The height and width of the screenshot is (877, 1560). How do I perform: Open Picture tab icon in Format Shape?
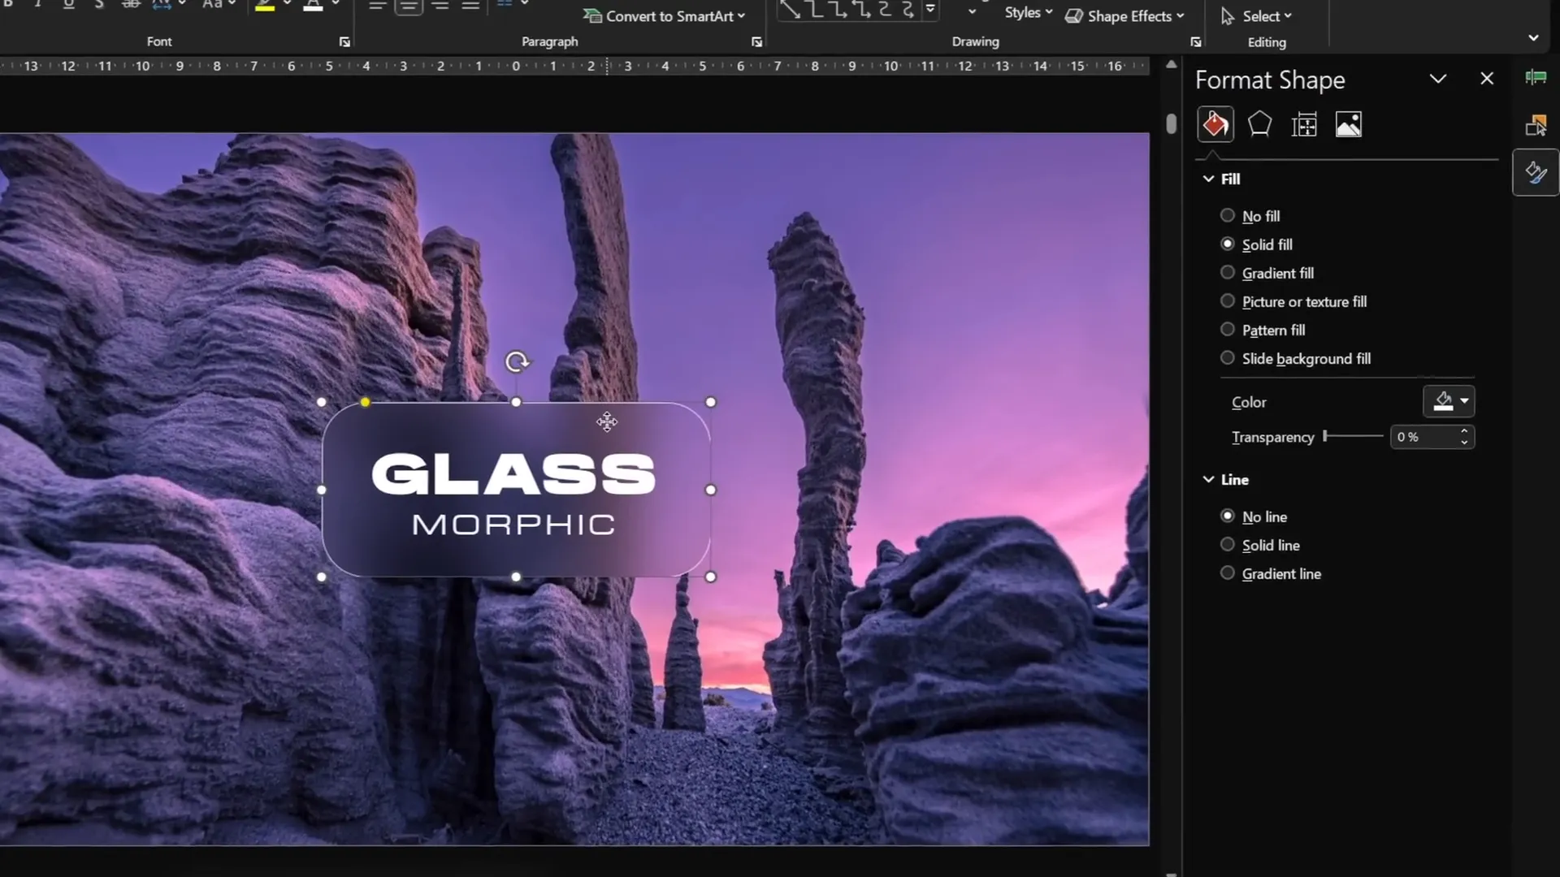coord(1349,124)
